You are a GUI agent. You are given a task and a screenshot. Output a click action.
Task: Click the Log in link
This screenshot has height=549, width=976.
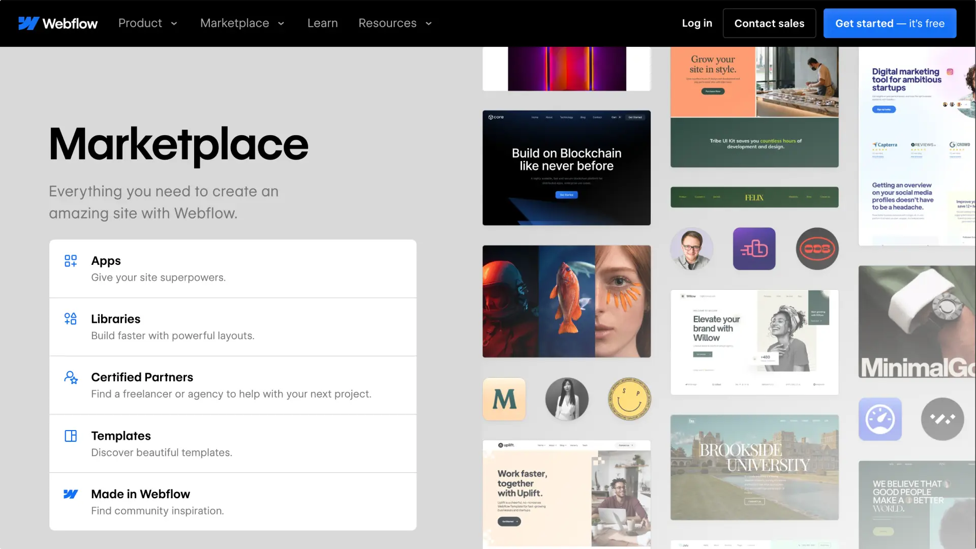point(696,23)
